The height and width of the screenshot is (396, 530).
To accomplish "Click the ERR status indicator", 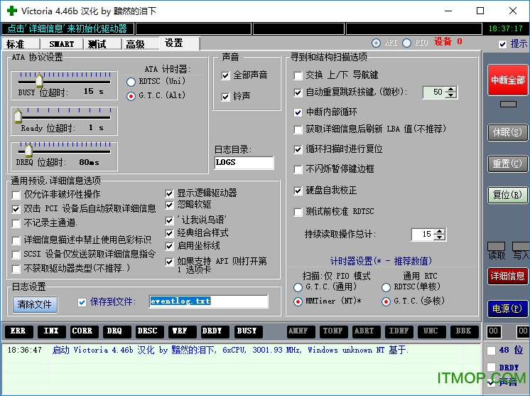I will (18, 331).
